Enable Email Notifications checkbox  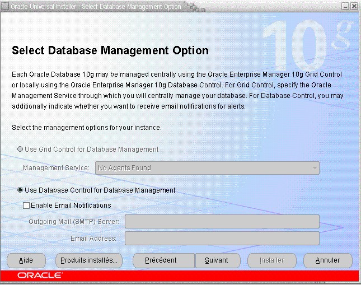[26, 205]
